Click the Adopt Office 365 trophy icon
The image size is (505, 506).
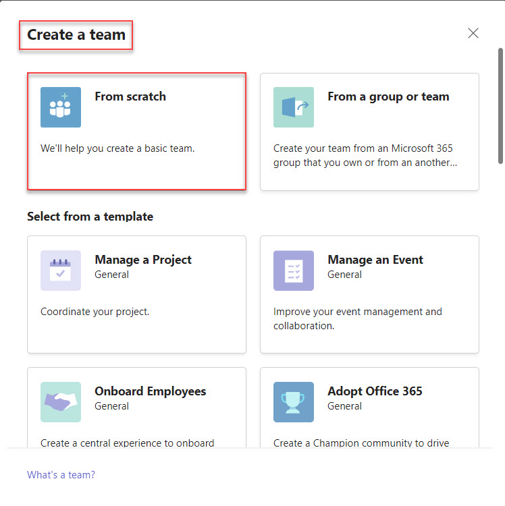pos(294,402)
